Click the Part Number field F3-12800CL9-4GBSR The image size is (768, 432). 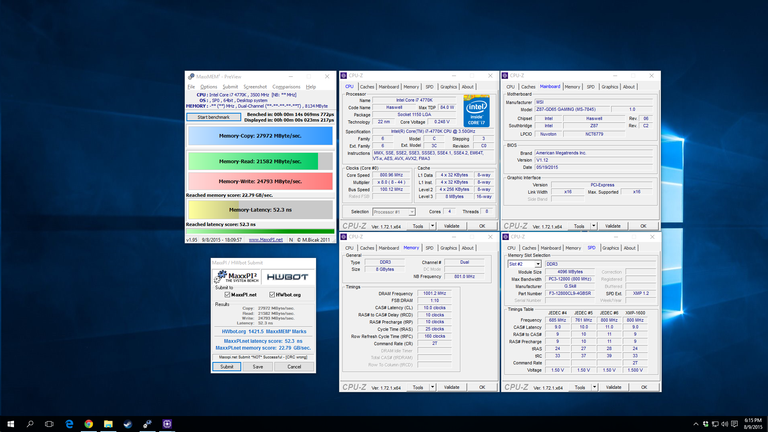tap(570, 294)
